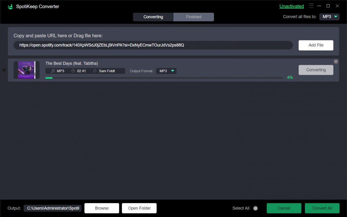Open the Convert all files to MP3 dropdown
This screenshot has width=347, height=217.
(x=329, y=17)
